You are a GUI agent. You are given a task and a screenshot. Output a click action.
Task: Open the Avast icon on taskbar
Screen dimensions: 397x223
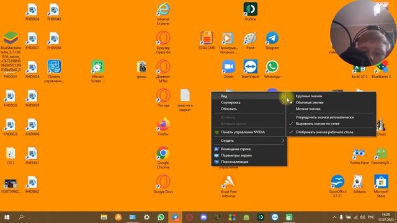(x=118, y=217)
